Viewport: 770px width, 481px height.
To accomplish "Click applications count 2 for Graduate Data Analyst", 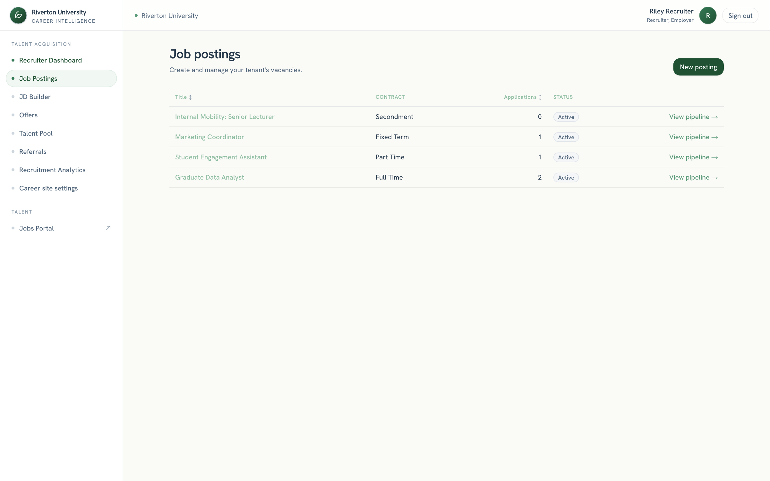I will tap(540, 177).
